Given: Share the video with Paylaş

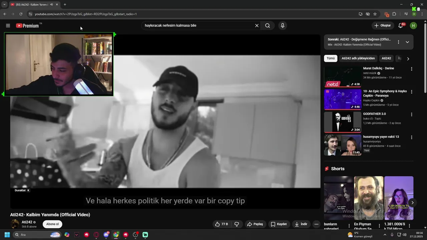Looking at the screenshot, I should [x=255, y=224].
